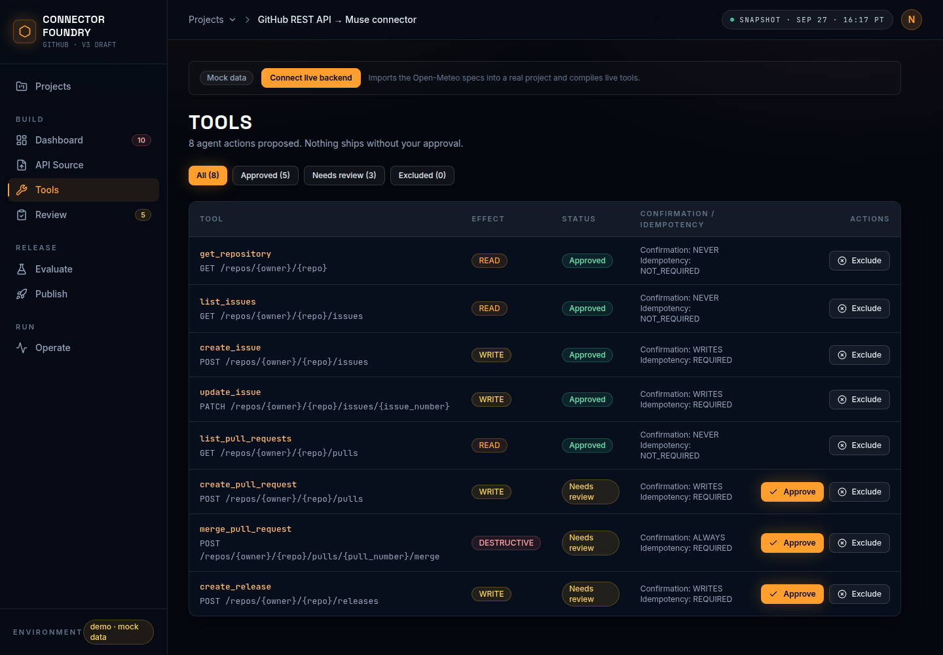Click WRITE badge in create_issue row
Image resolution: width=943 pixels, height=655 pixels.
(491, 355)
